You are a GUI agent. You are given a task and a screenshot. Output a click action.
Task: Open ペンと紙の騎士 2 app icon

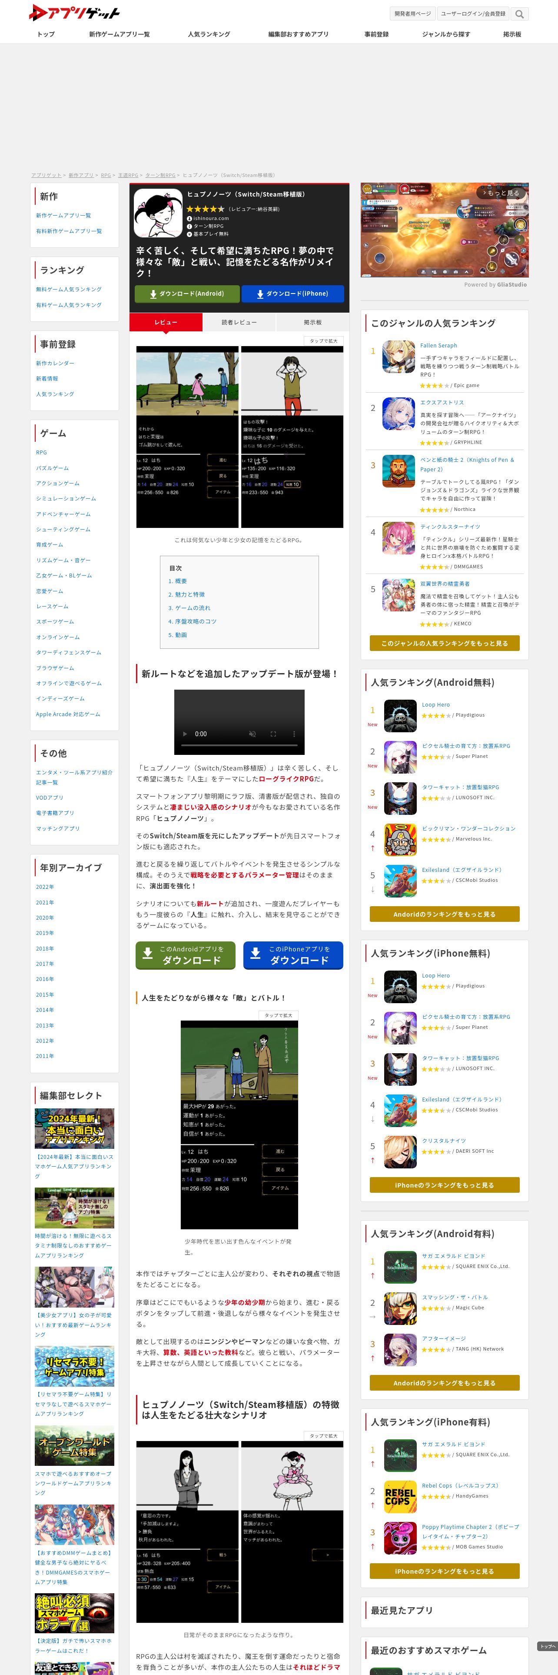click(398, 471)
